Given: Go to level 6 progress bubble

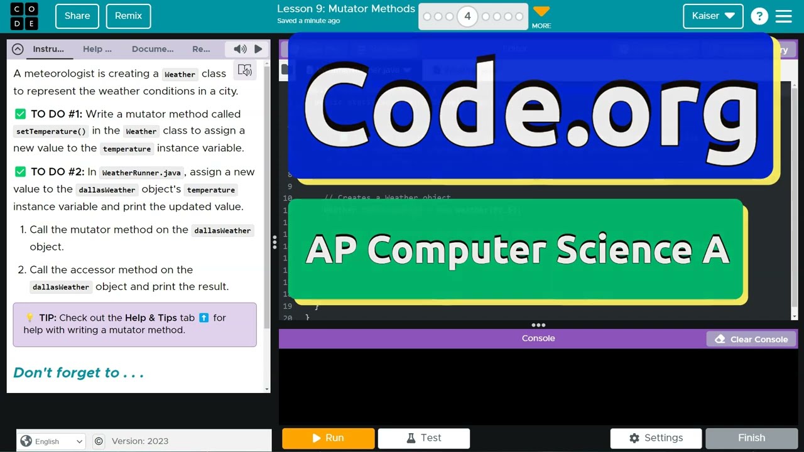Looking at the screenshot, I should pyautogui.click(x=496, y=16).
